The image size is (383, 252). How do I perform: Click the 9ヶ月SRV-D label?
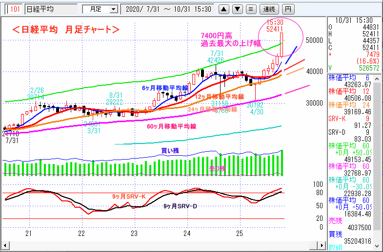point(180,206)
